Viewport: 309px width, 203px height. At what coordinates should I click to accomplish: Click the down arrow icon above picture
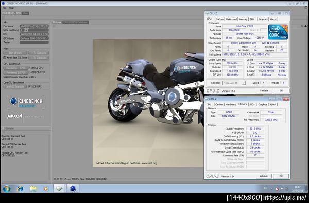305,26
